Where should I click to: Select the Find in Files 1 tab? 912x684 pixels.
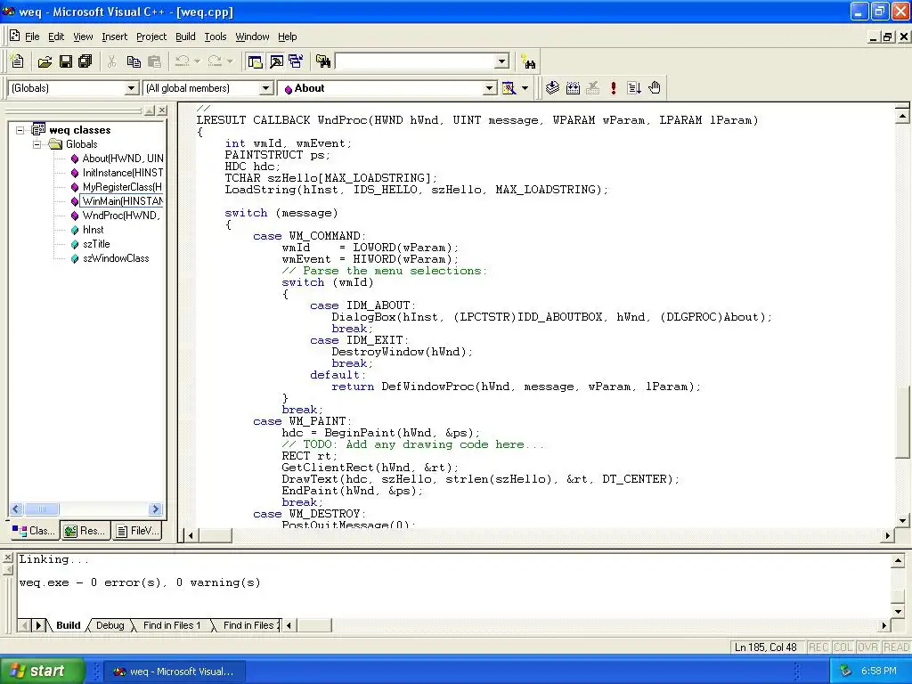point(172,625)
